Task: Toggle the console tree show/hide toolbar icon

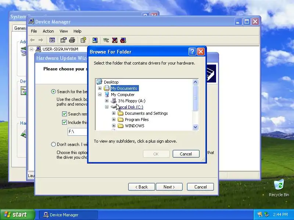Action: pyautogui.click(x=52, y=40)
